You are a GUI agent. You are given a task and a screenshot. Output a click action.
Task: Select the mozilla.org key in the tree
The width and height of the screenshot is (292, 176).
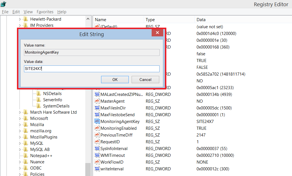point(41,131)
